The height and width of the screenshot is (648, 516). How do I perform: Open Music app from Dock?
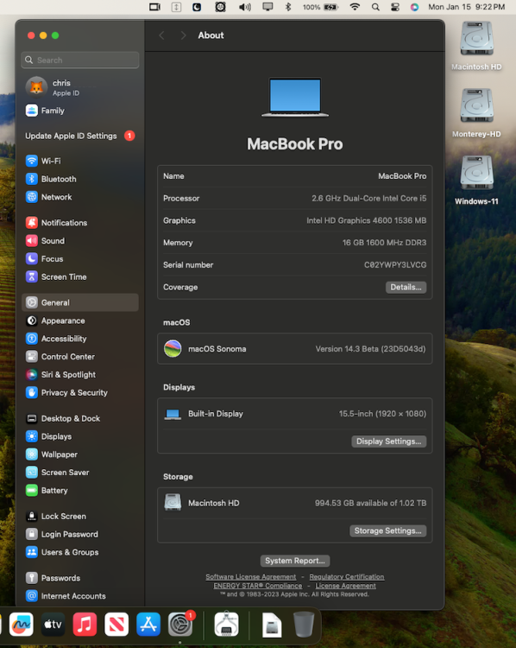coord(85,624)
